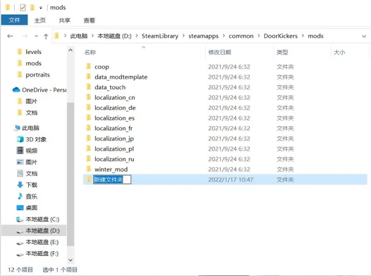This screenshot has height=276, width=371.
Task: Expand the chevron after SteamLibrary breadcrumb
Action: [183, 36]
